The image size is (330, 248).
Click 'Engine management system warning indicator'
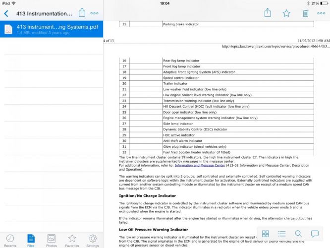210,118
